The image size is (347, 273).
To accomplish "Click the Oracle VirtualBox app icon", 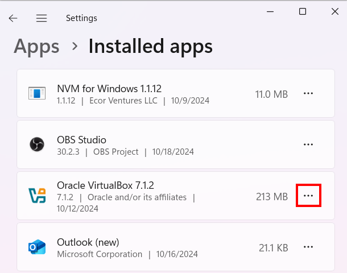I will click(x=37, y=196).
